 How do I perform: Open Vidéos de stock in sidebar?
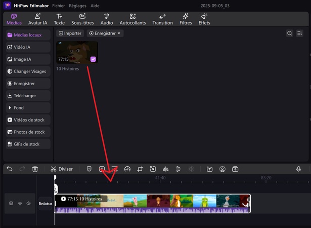(28, 120)
